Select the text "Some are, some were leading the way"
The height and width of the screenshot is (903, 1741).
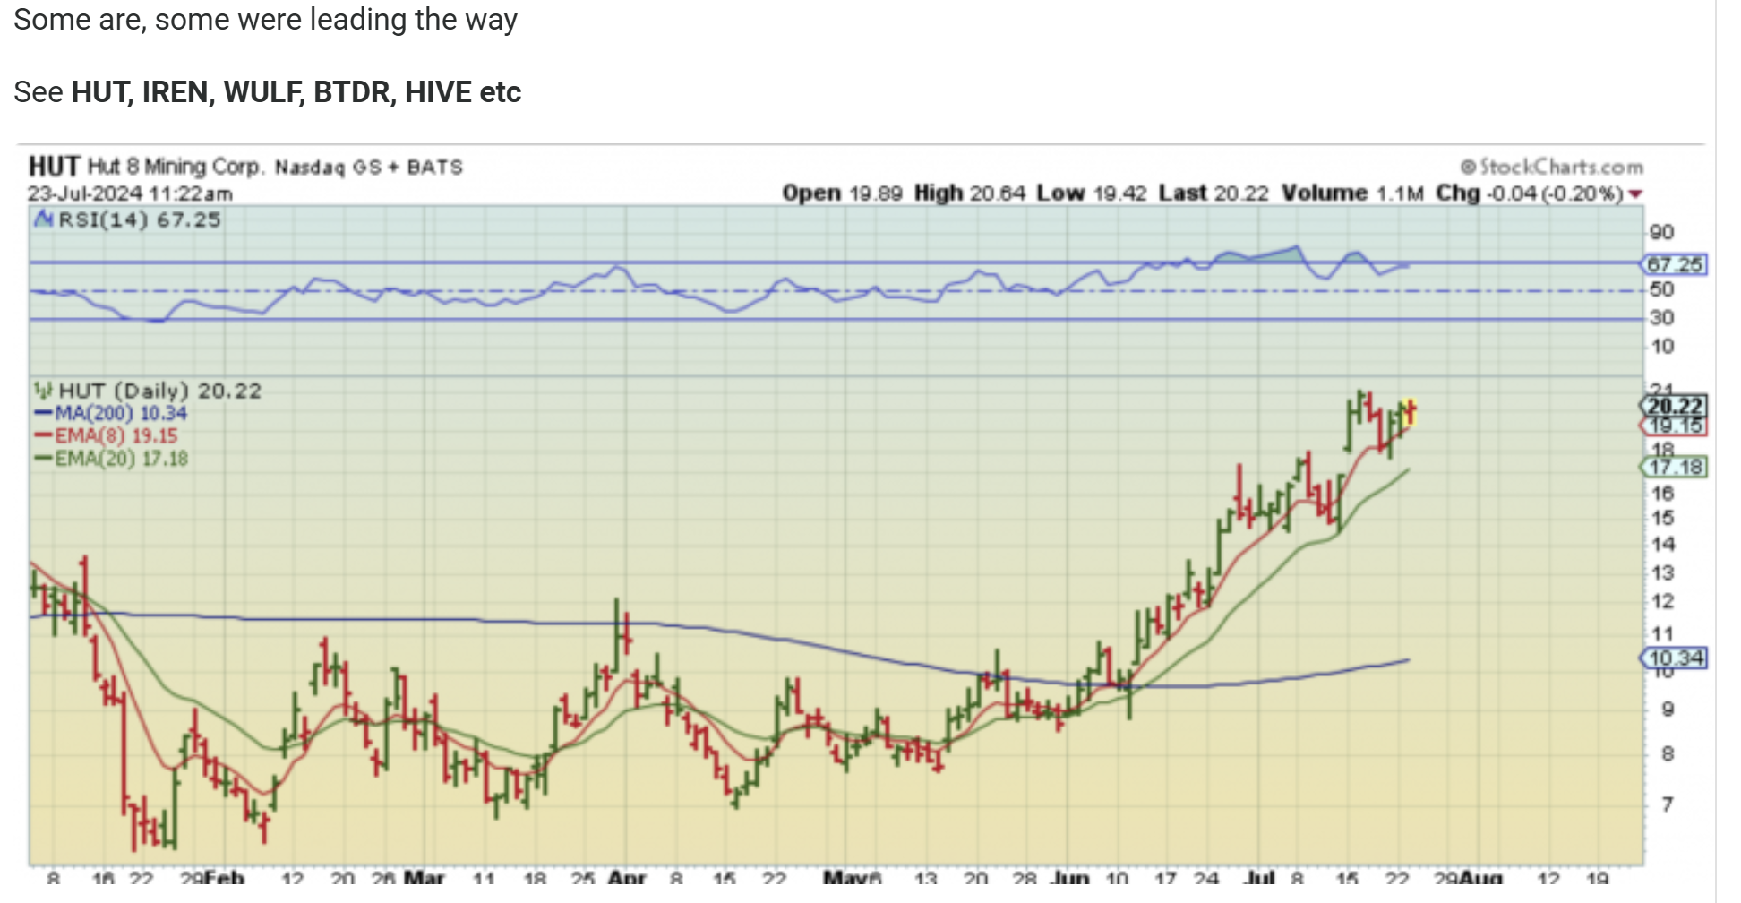coord(265,20)
